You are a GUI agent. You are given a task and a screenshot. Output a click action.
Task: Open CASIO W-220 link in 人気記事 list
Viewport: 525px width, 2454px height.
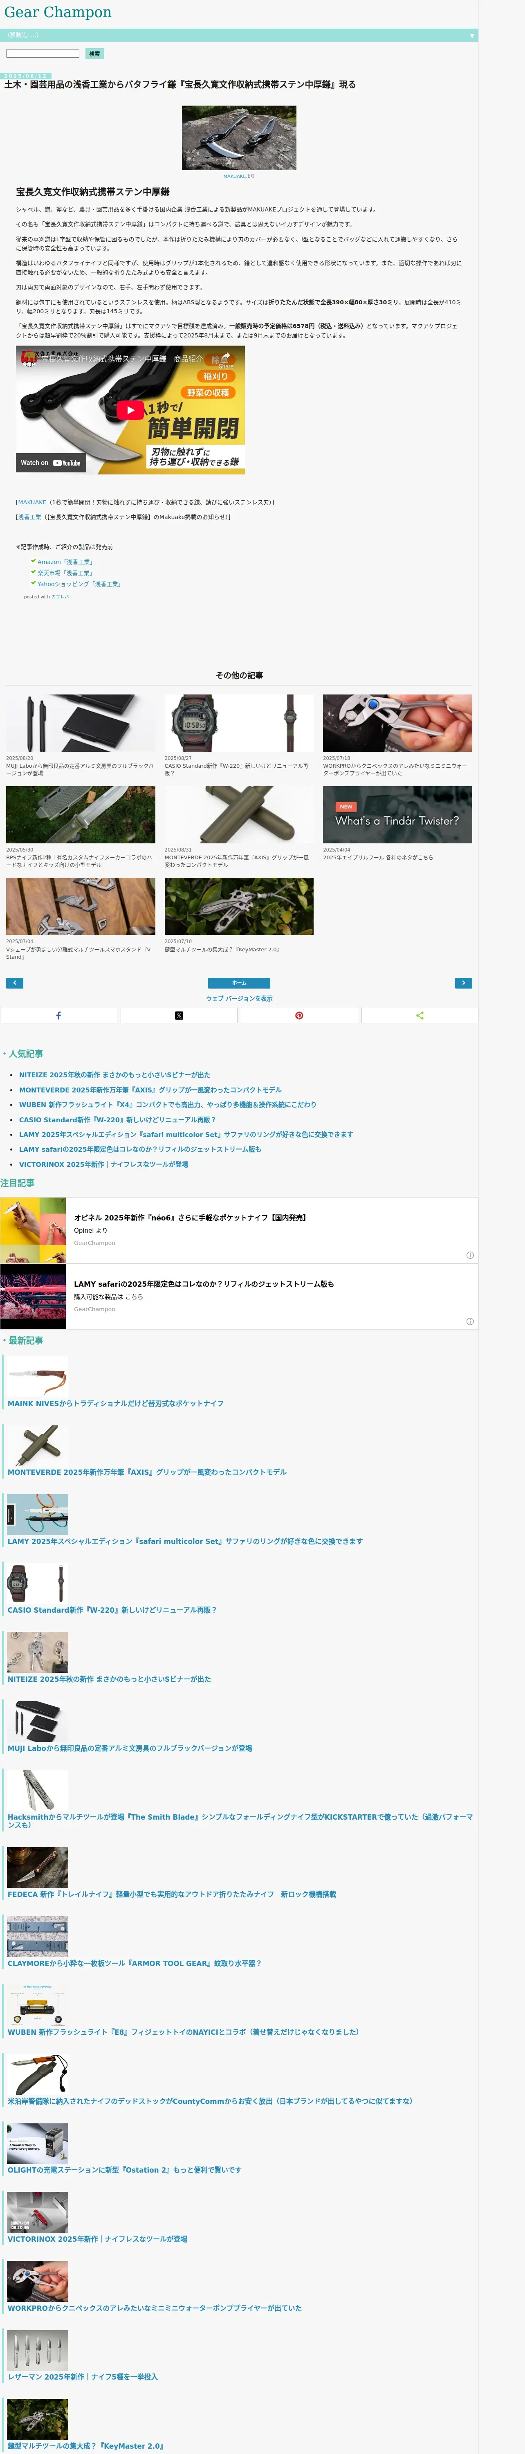(x=117, y=1119)
